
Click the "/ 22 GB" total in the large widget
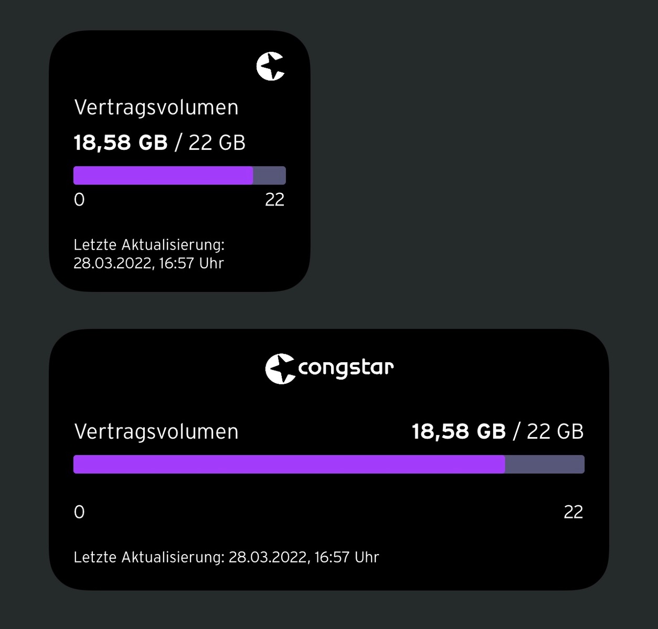(549, 431)
